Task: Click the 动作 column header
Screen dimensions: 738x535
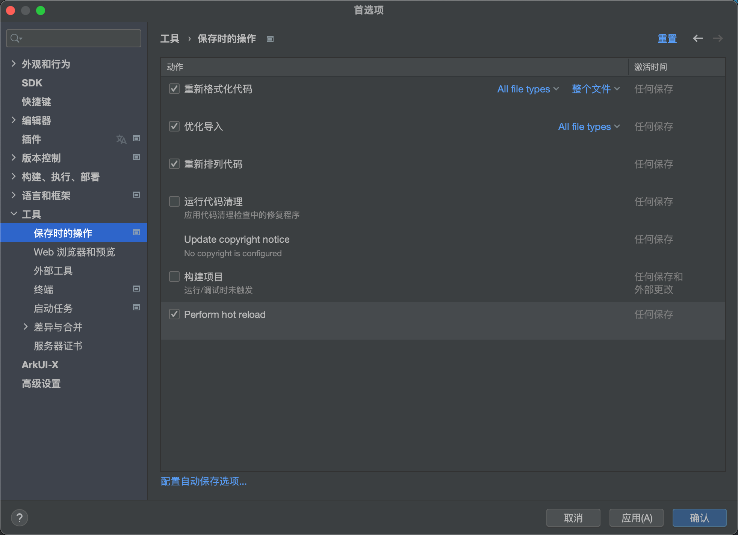Action: pos(395,67)
